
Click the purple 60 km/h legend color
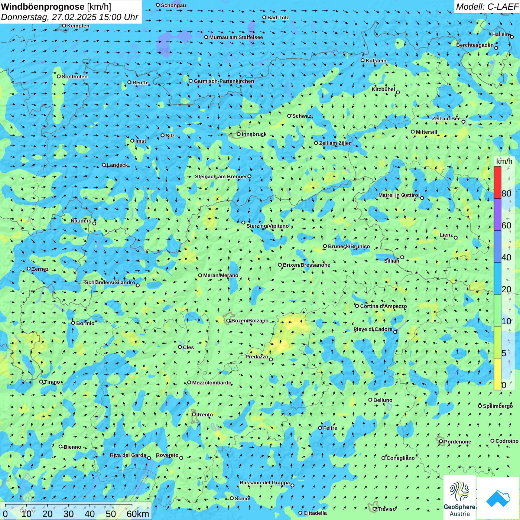[497, 214]
